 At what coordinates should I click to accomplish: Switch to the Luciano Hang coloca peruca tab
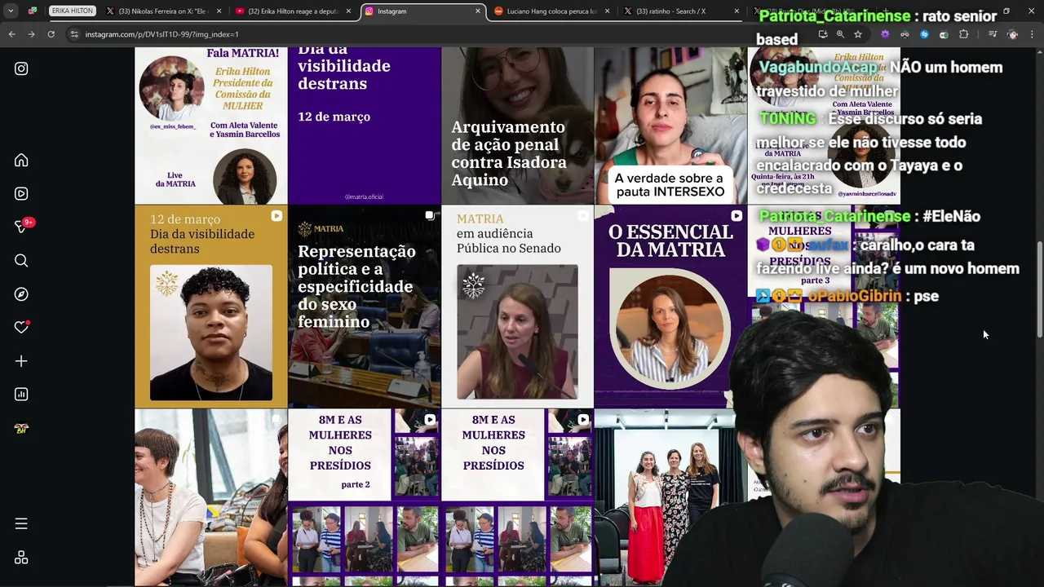(x=551, y=11)
